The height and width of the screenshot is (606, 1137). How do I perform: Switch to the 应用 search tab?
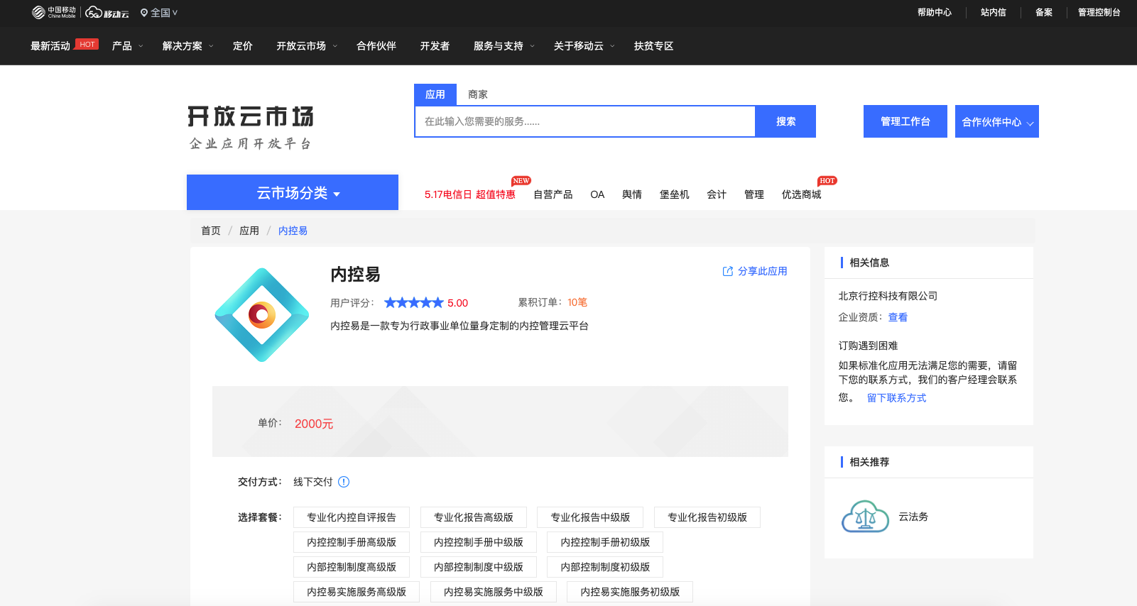click(x=435, y=94)
